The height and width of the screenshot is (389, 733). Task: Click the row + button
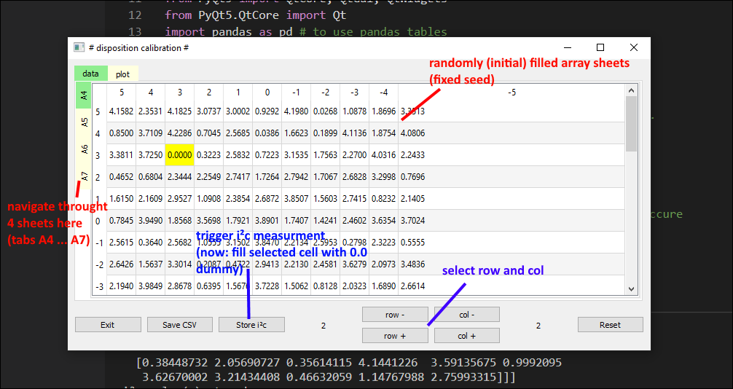tap(395, 336)
